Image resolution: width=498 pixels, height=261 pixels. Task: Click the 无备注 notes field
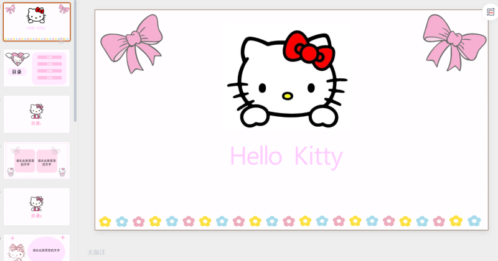(96, 252)
